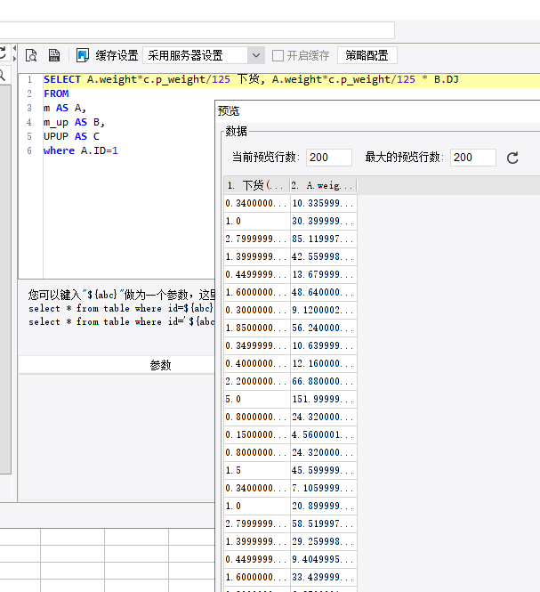Click the partially visible refresh icon on left edge
Image resolution: width=540 pixels, height=592 pixels.
[x=3, y=53]
